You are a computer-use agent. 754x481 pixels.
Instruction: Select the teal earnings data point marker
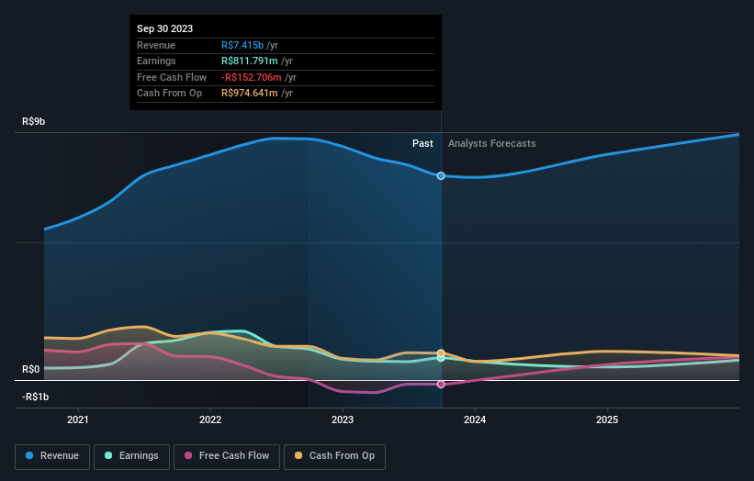click(441, 359)
